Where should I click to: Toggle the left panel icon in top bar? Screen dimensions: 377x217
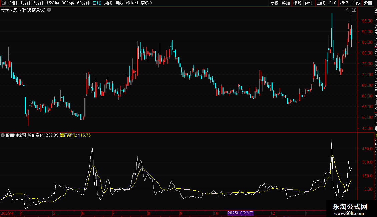coord(4,3)
